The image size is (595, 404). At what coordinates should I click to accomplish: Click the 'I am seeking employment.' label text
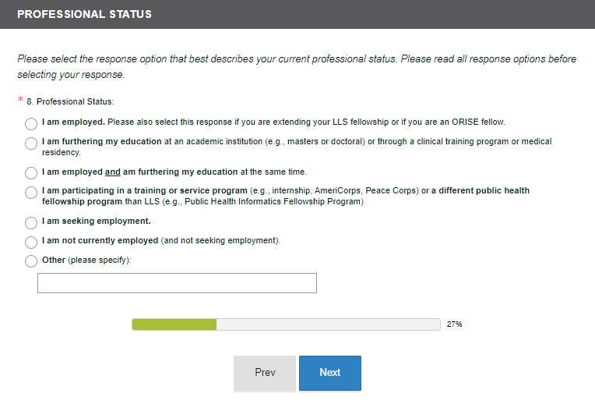96,221
